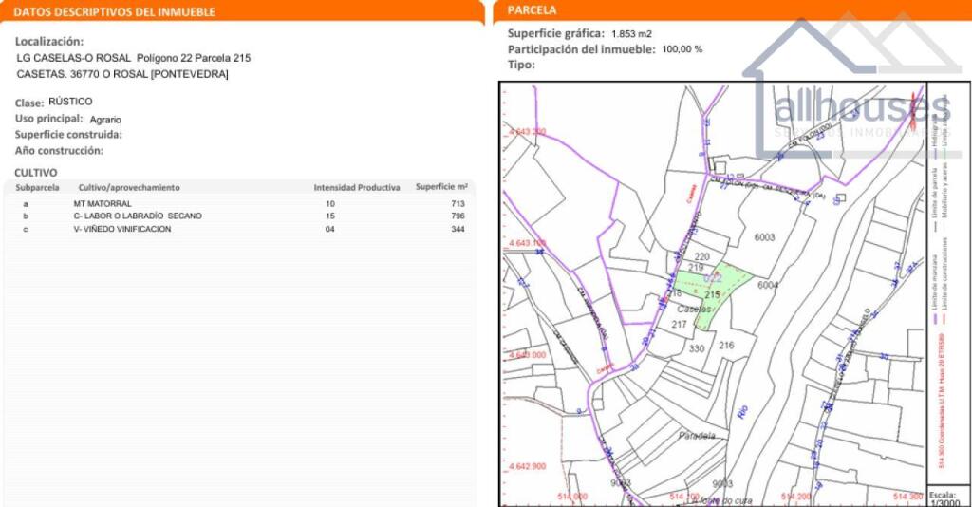Click surface value '344'

click(458, 230)
